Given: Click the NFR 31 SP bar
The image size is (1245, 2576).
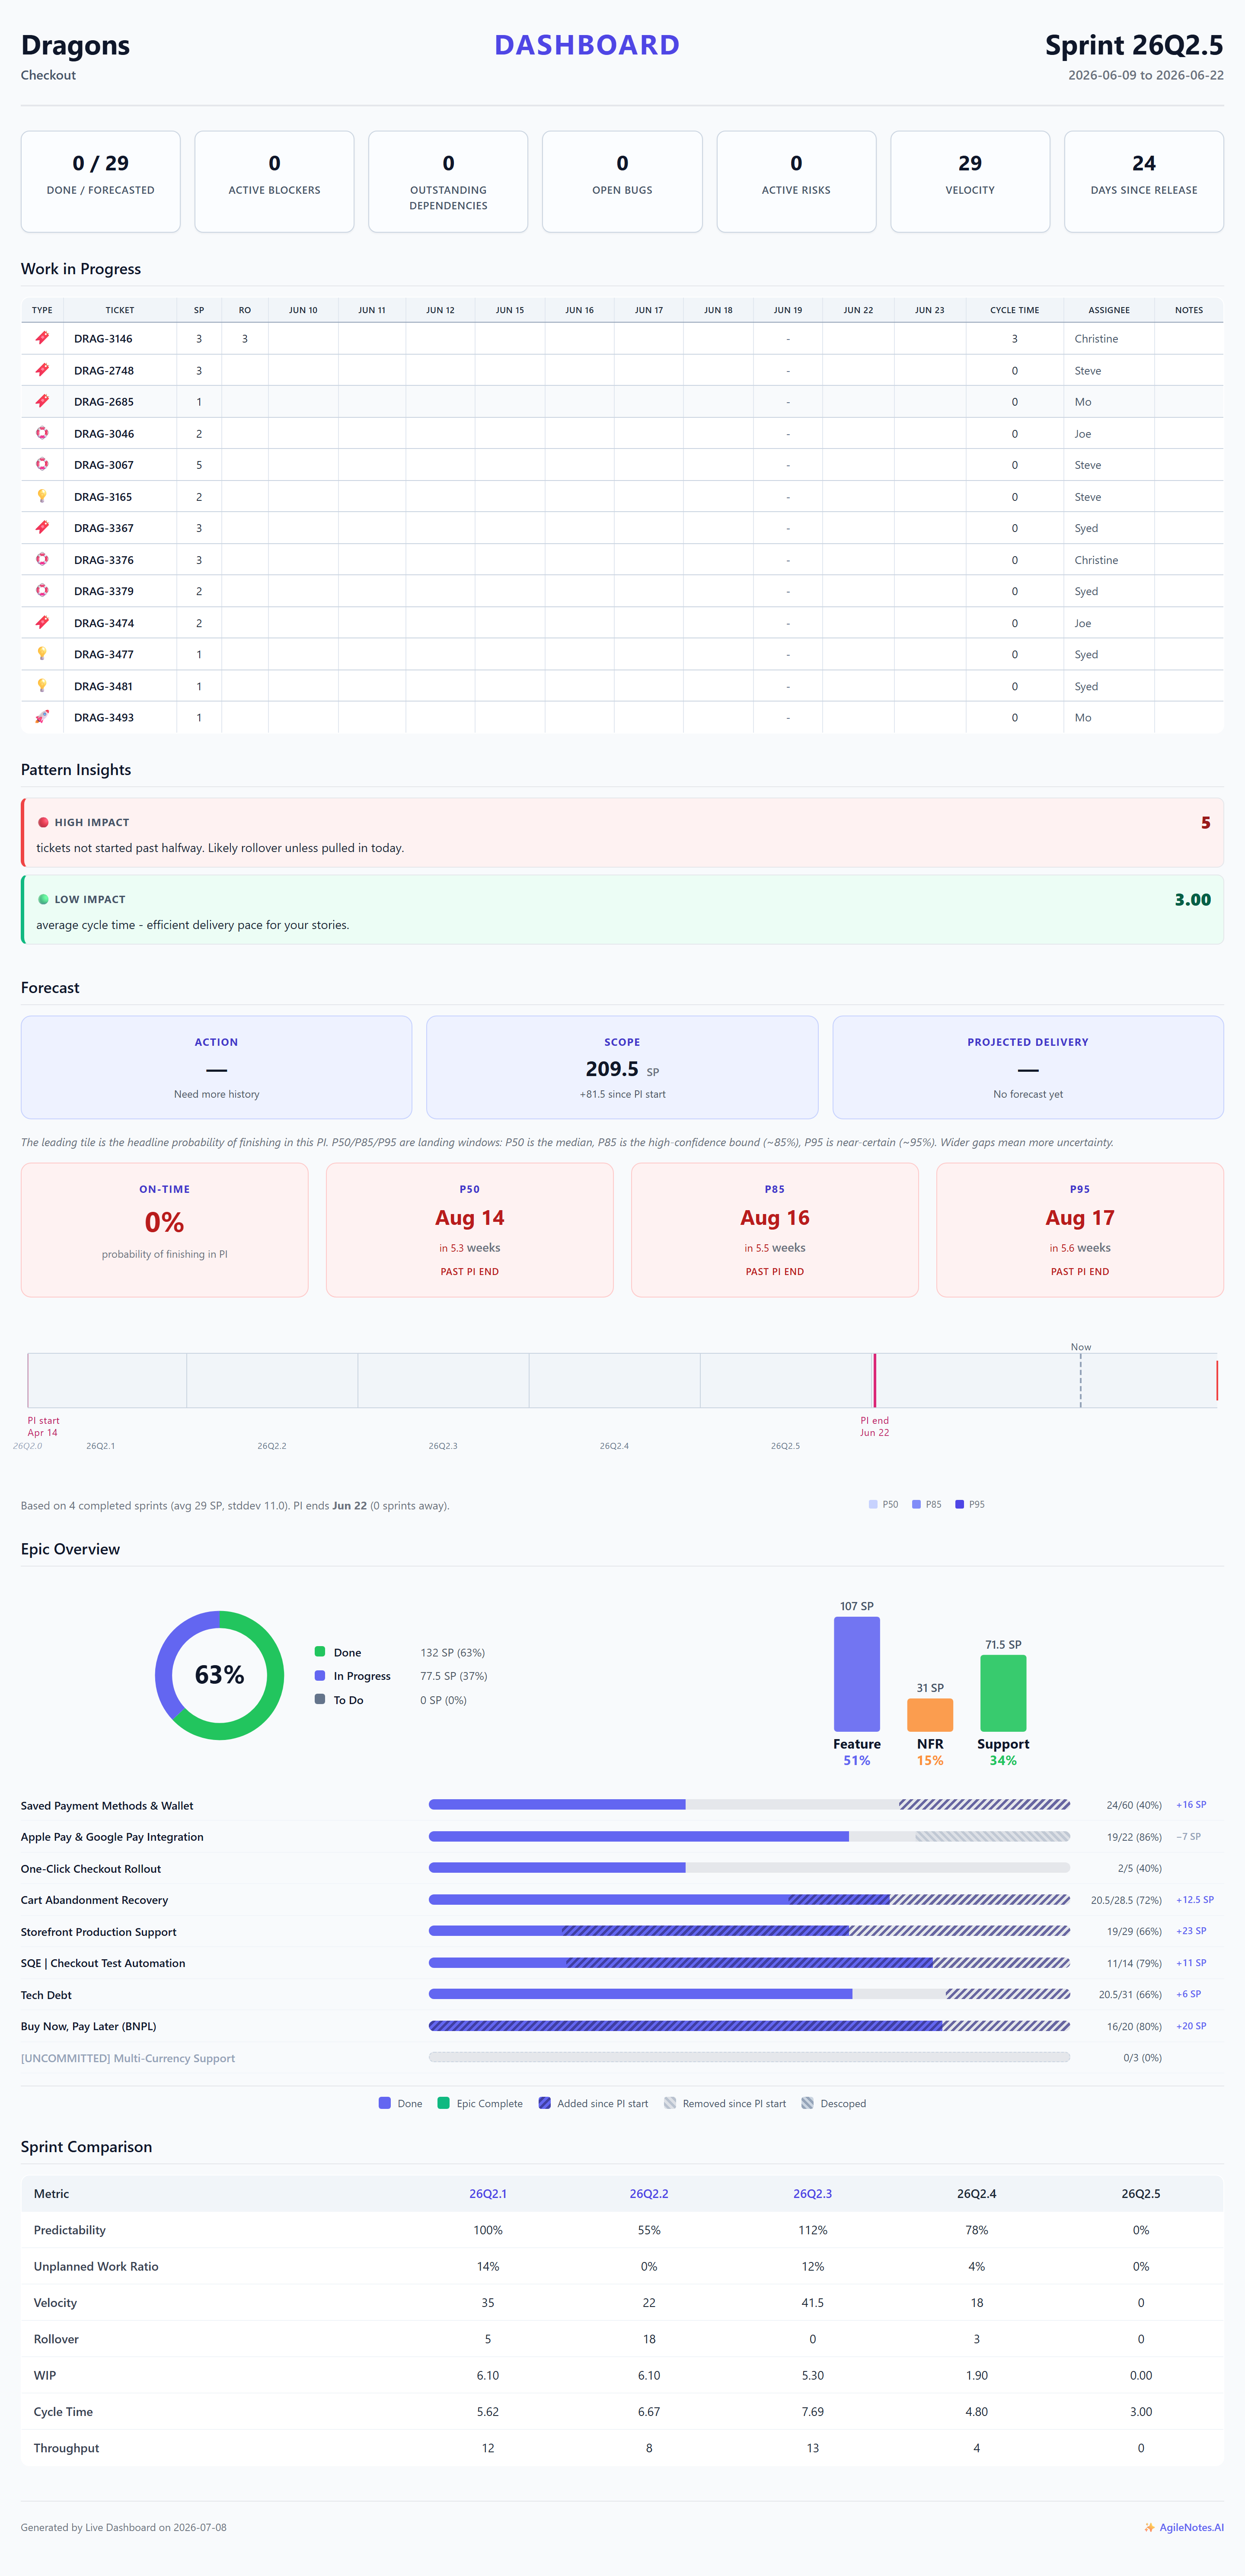Looking at the screenshot, I should (929, 1715).
